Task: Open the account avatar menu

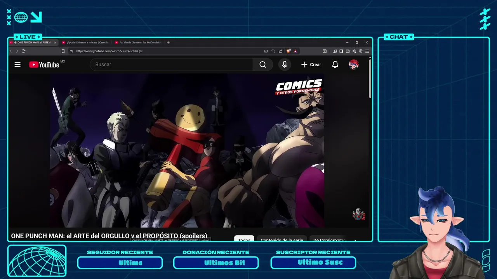Action: tap(353, 65)
